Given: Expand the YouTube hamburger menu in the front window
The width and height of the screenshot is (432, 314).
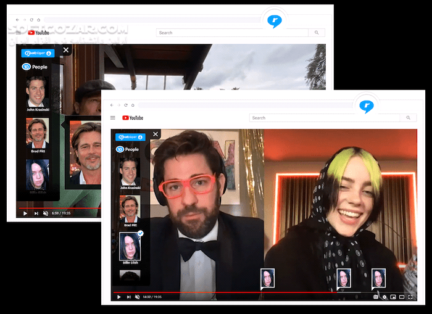Looking at the screenshot, I should pos(112,118).
